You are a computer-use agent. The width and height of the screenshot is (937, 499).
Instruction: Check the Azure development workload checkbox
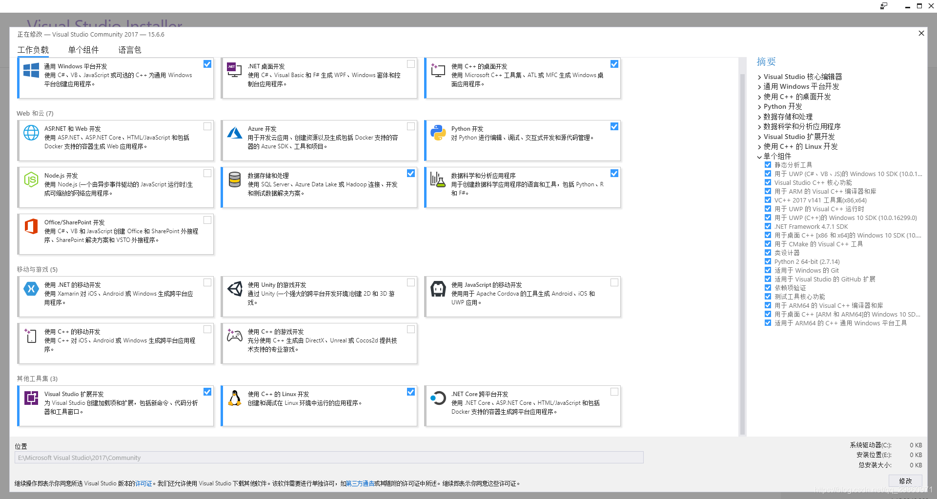pyautogui.click(x=411, y=126)
